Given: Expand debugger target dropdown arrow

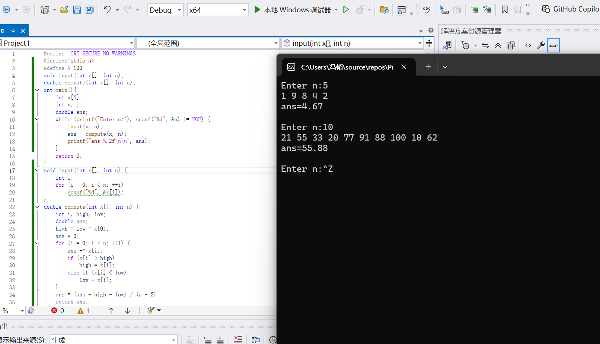Looking at the screenshot, I should point(336,10).
